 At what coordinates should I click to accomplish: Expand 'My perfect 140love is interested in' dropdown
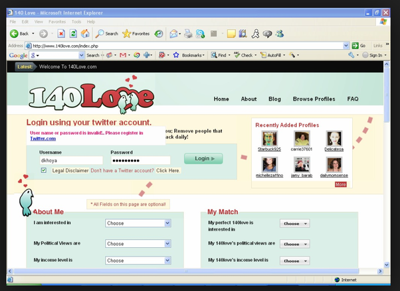tap(294, 223)
